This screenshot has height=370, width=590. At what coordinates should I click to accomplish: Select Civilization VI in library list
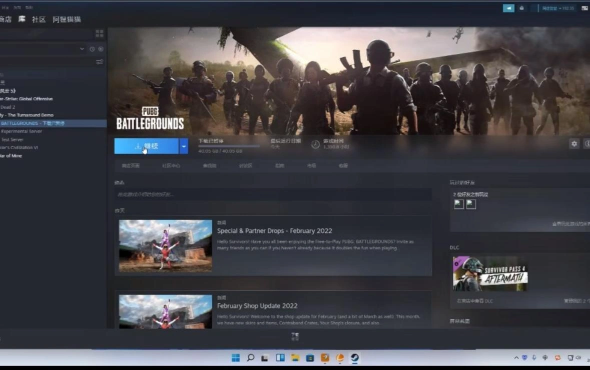[x=19, y=148]
